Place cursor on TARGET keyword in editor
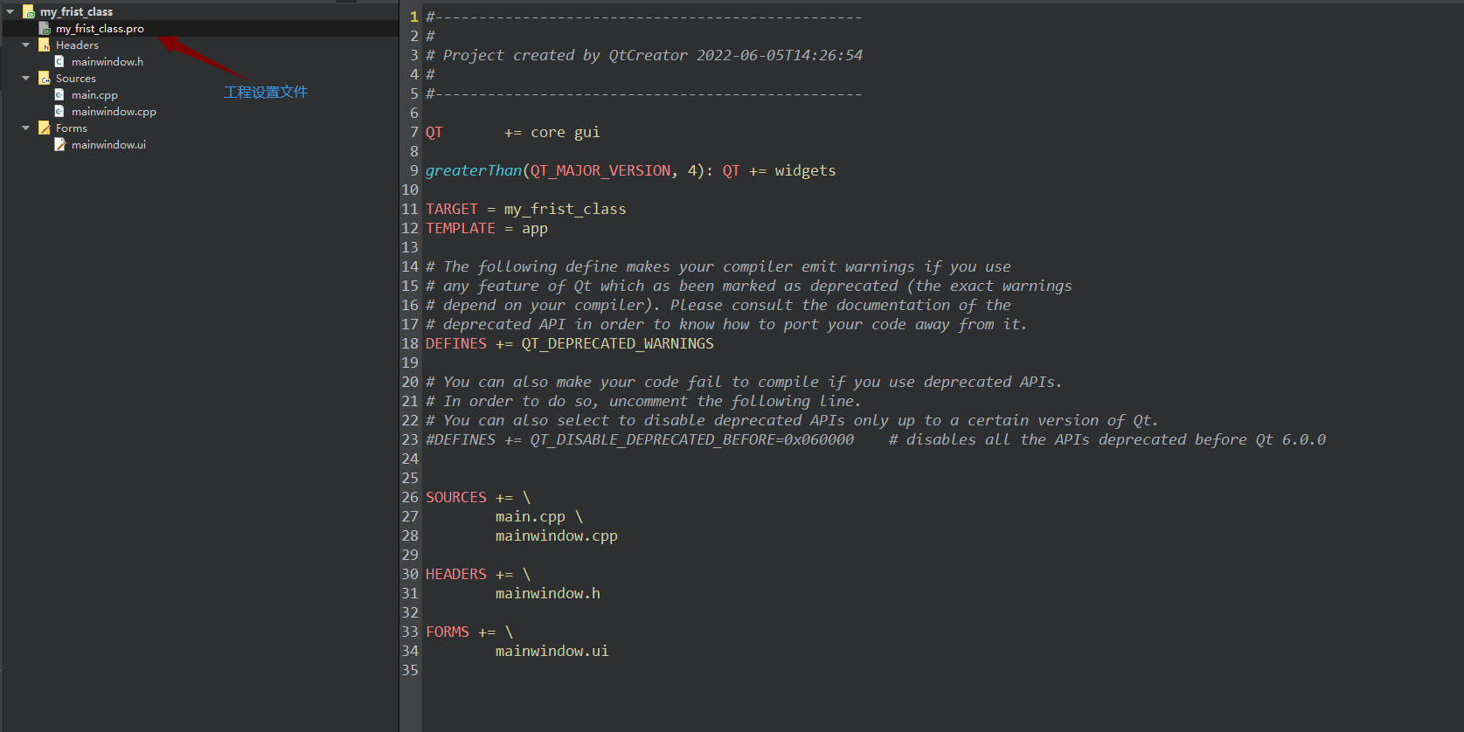1464x732 pixels. point(452,209)
